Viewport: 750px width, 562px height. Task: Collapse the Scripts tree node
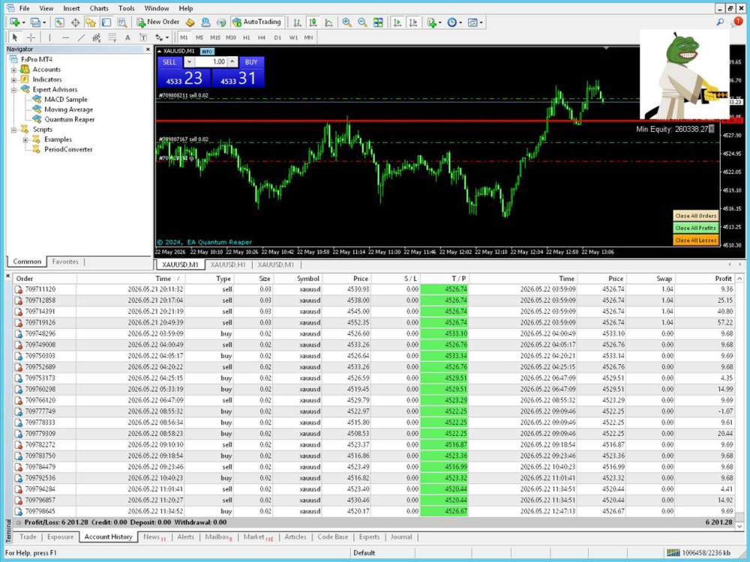13,130
